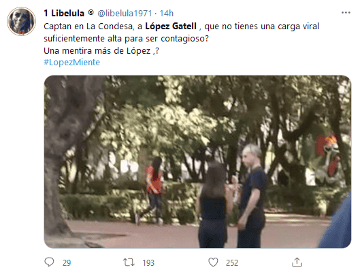Screen dimensions: 360x274
Task: Click the 193 retweets count
Action: [x=148, y=262]
